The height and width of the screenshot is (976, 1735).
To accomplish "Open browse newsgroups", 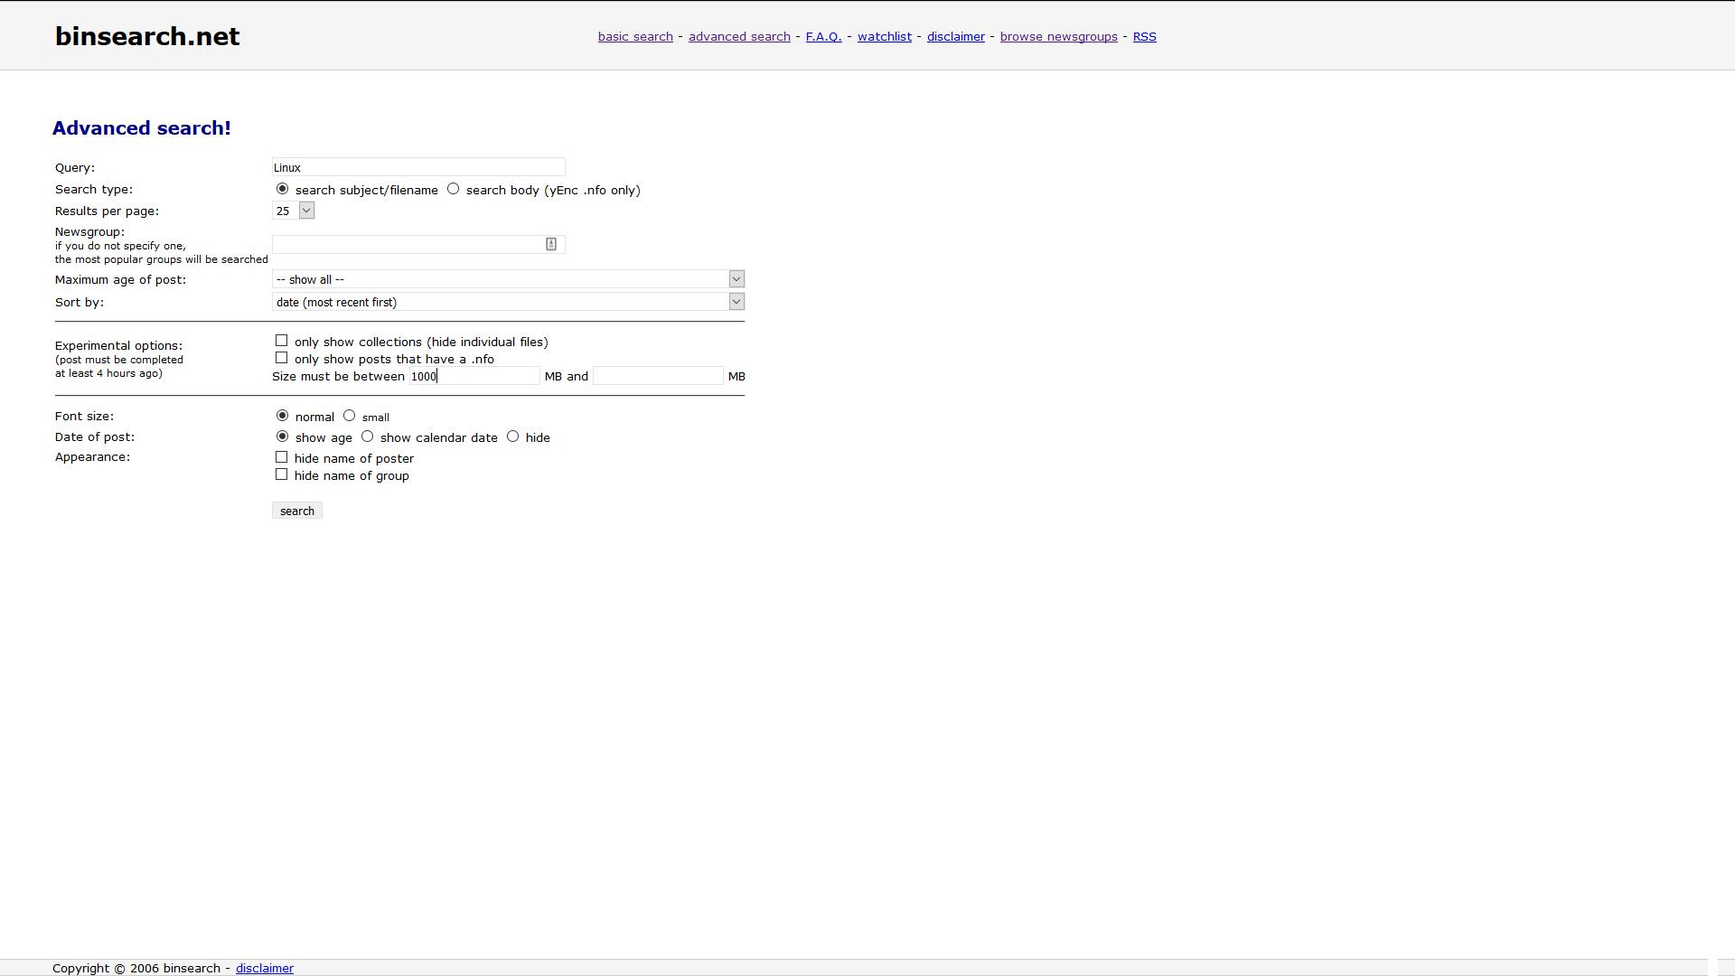I will tap(1058, 36).
